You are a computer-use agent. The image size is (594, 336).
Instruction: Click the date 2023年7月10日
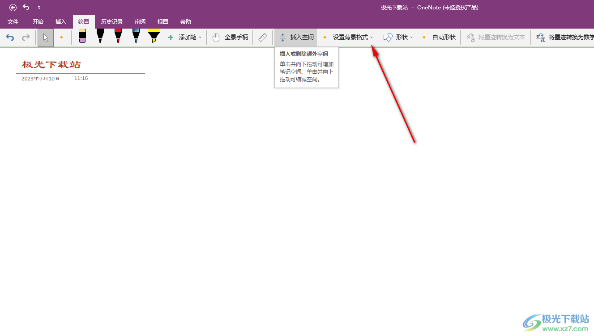pyautogui.click(x=41, y=79)
